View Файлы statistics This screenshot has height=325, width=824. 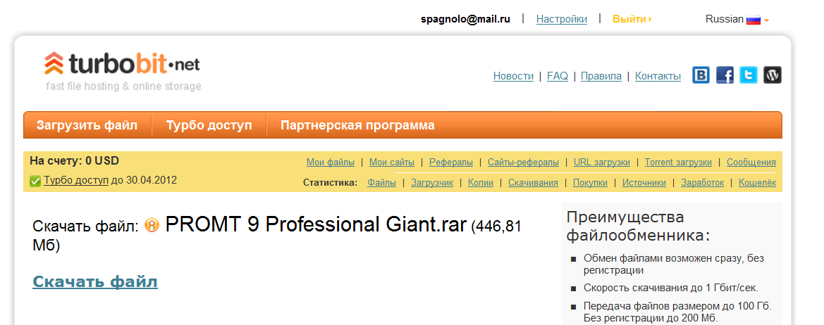pos(381,183)
